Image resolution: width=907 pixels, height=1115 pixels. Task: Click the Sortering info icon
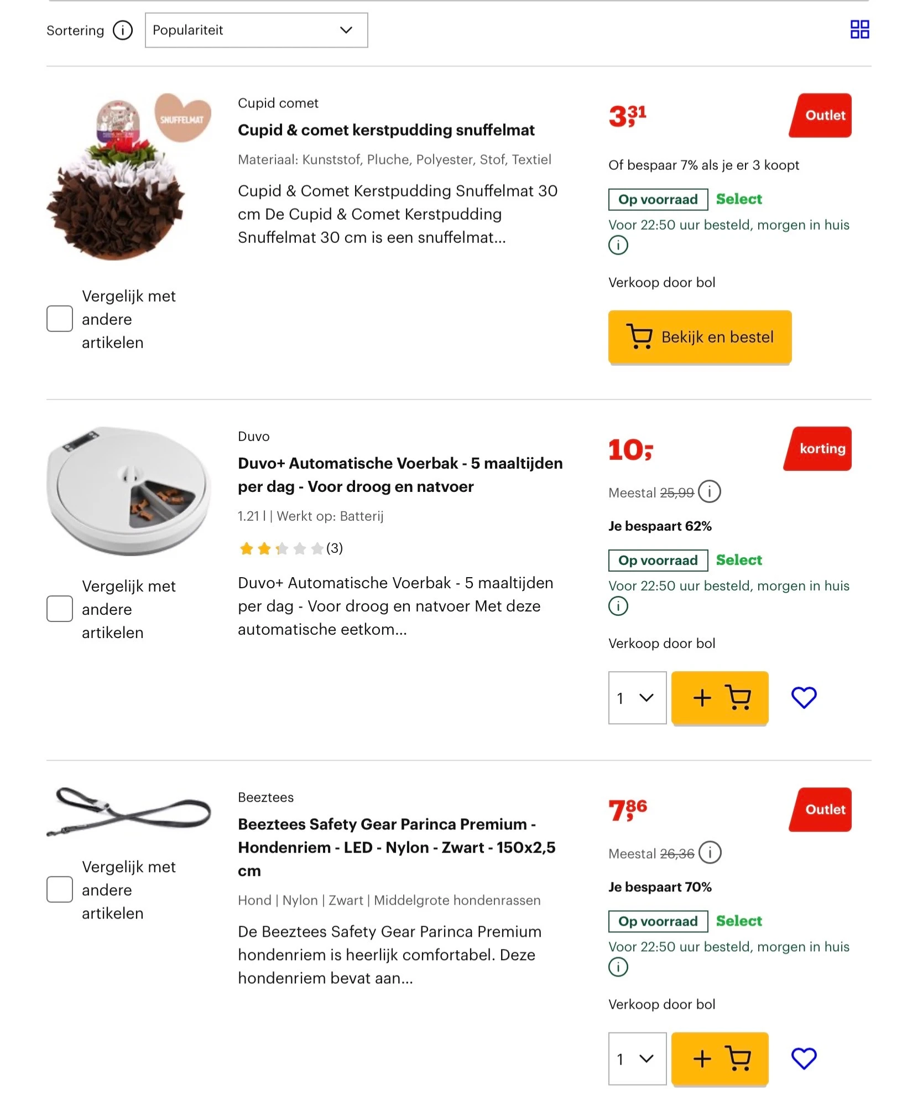(x=123, y=30)
